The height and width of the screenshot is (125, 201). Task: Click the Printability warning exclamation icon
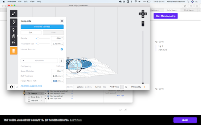click(x=144, y=87)
